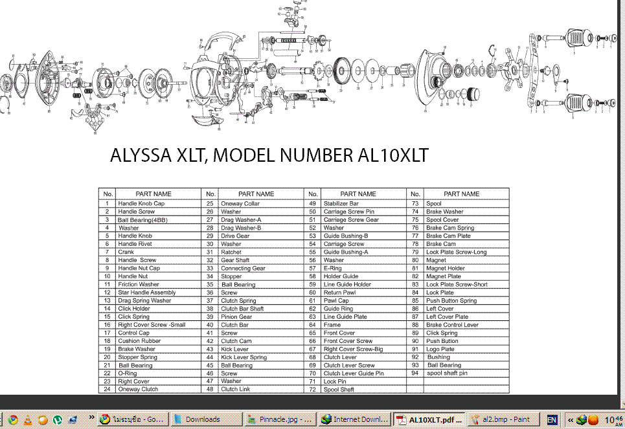The height and width of the screenshot is (429, 625).
Task: Click 'Kick Lever Spring' entry
Action: click(244, 357)
